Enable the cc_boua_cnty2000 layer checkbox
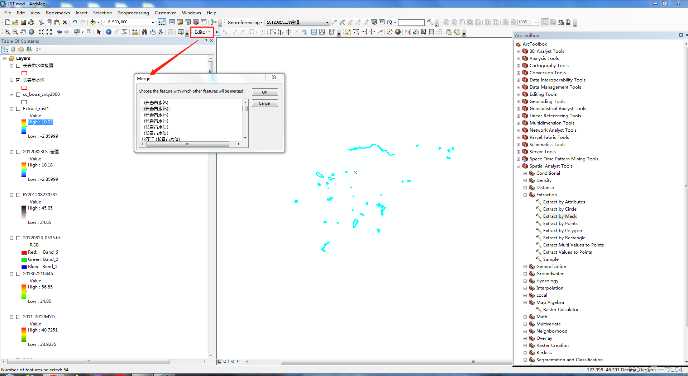This screenshot has height=376, width=688. click(18, 94)
